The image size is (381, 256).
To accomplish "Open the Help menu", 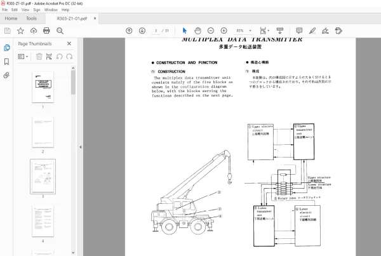I will [x=65, y=10].
